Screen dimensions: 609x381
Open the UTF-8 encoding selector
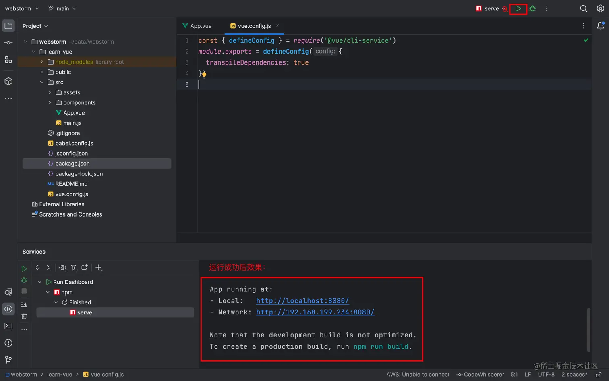click(546, 375)
